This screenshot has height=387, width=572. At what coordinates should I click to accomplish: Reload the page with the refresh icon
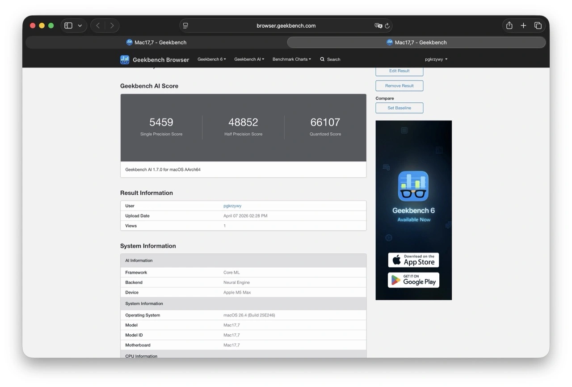click(x=387, y=26)
